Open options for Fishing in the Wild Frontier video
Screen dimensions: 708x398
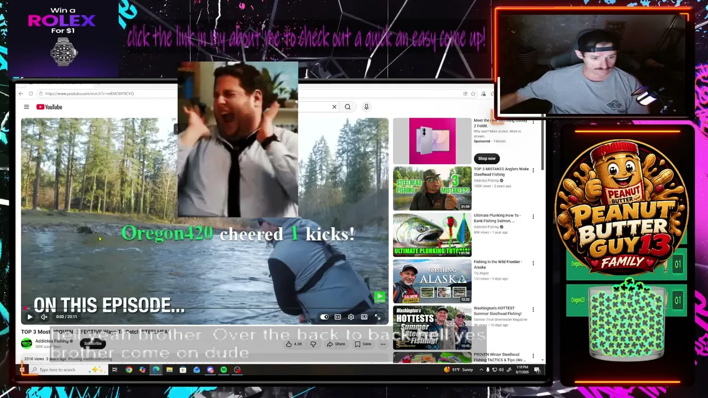click(x=533, y=263)
